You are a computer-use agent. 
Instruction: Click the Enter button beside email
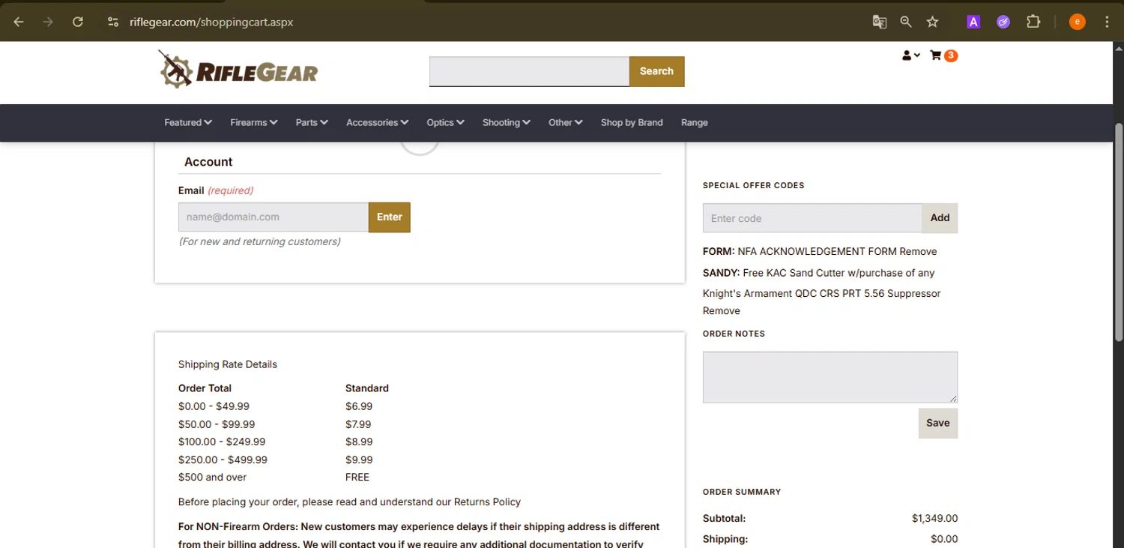tap(389, 217)
